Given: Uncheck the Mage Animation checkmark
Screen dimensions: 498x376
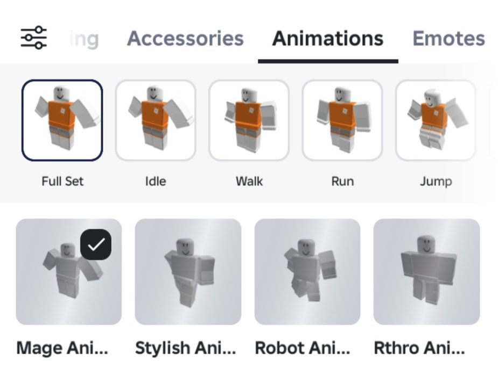Looking at the screenshot, I should pos(96,244).
